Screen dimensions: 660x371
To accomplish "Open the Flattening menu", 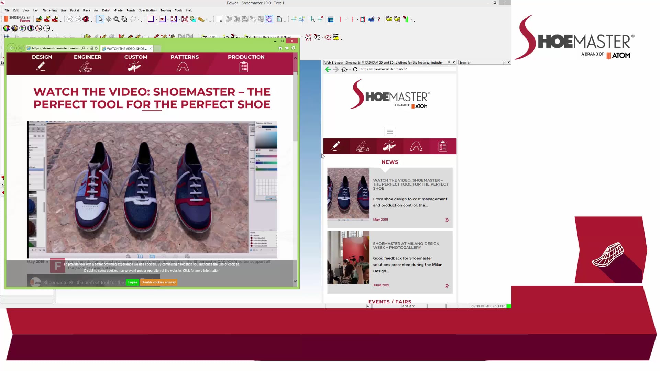I will [49, 10].
